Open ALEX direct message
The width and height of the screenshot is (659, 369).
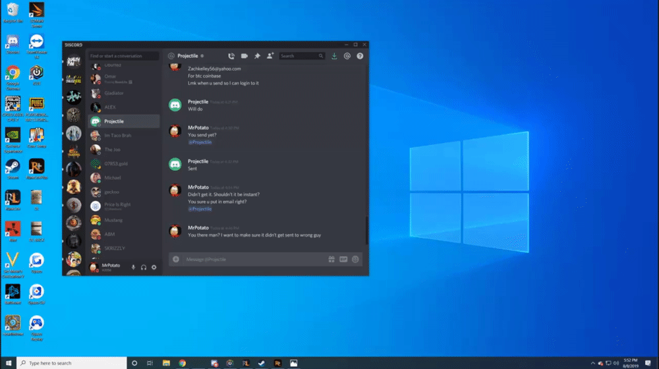pyautogui.click(x=124, y=107)
